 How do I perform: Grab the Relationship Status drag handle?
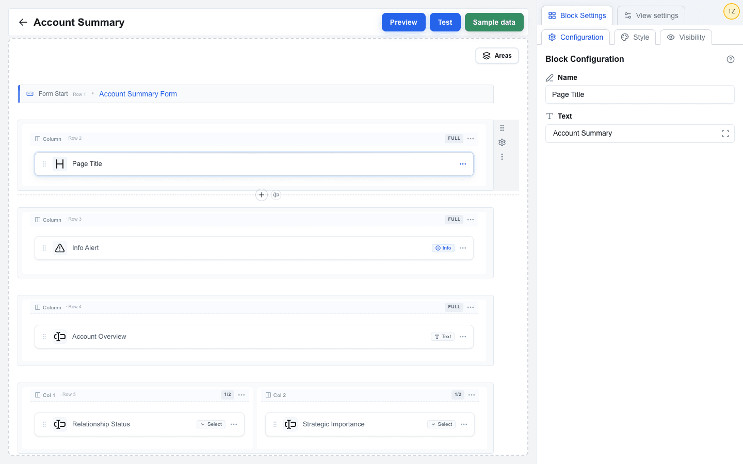[x=44, y=424]
